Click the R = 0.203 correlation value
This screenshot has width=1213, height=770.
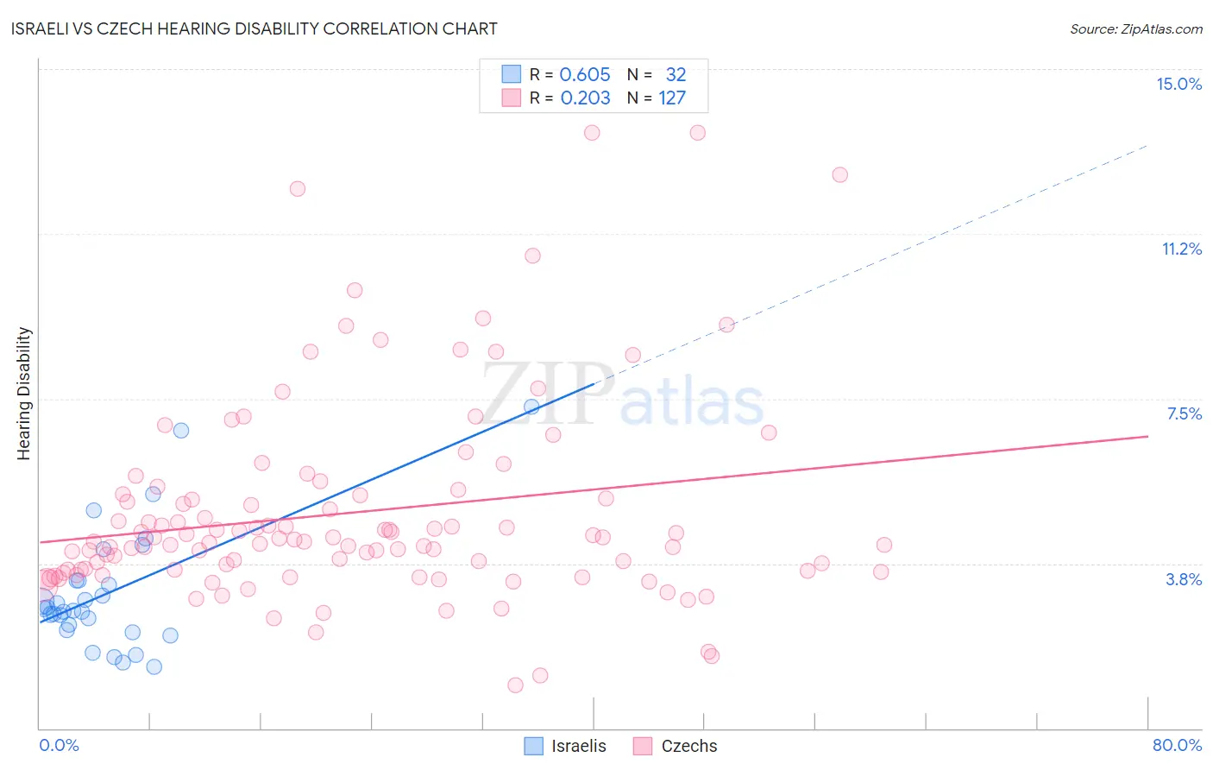coord(569,98)
